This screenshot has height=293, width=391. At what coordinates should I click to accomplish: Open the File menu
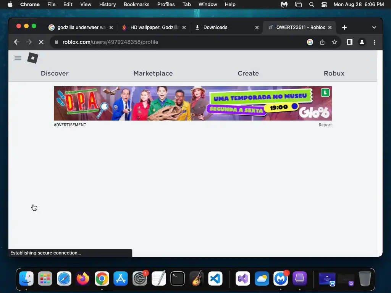(52, 5)
